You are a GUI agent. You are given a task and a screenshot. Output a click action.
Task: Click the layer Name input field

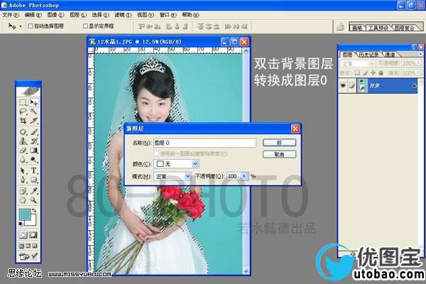pos(204,143)
